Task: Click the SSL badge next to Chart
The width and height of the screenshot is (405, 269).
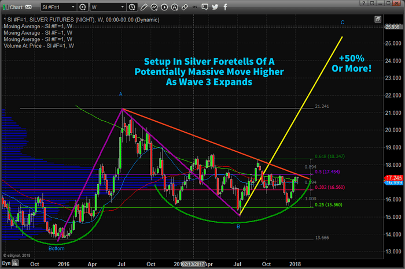Action: click(28, 7)
